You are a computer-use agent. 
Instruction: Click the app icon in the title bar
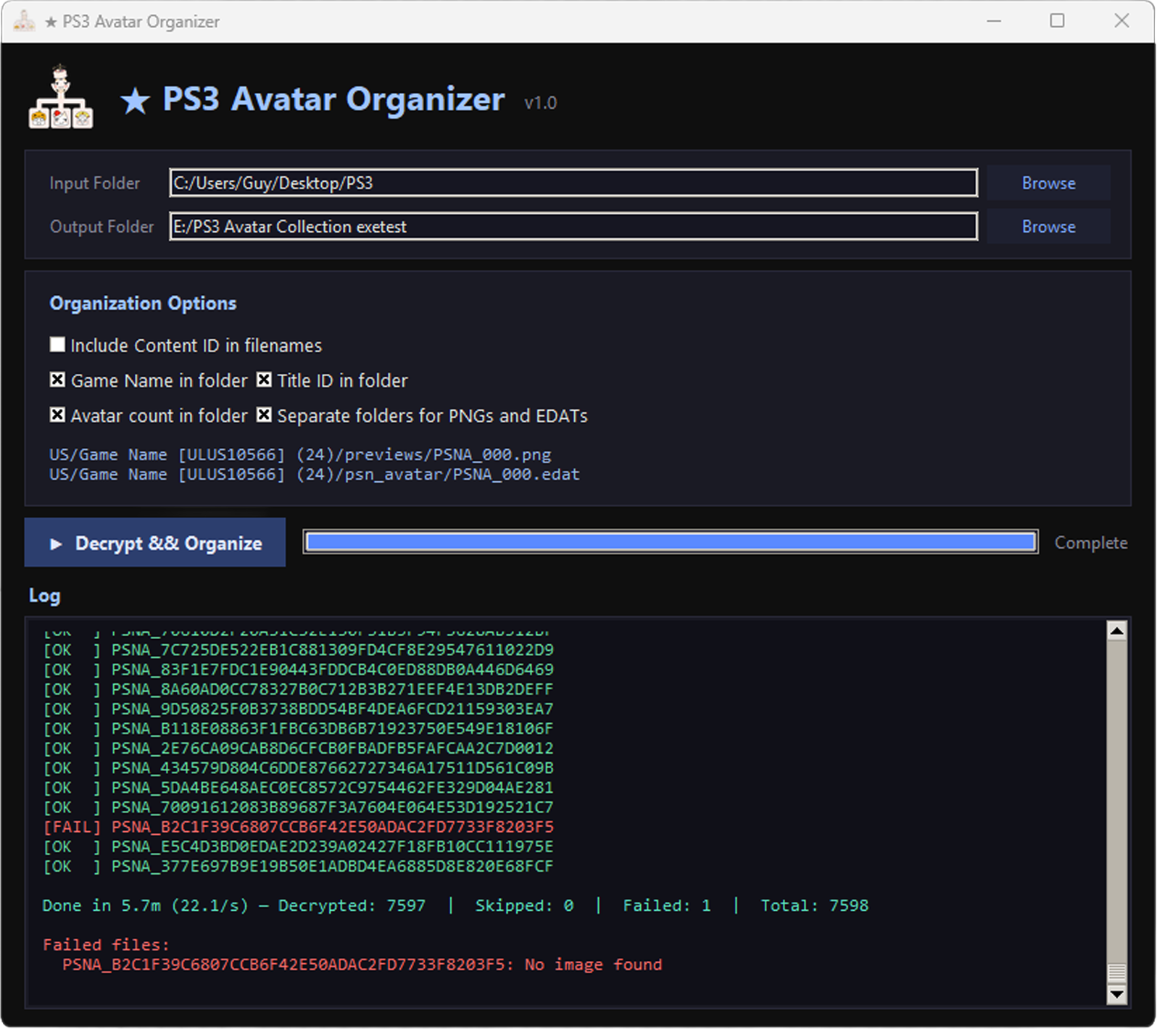coord(24,21)
